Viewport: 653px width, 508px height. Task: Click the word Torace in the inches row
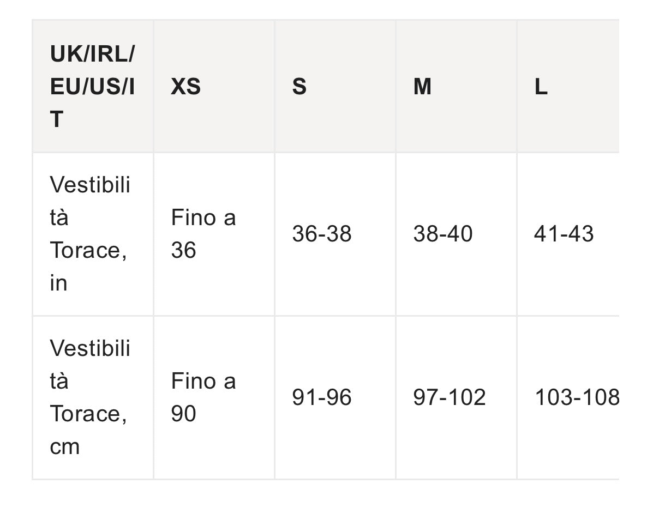[x=85, y=251]
